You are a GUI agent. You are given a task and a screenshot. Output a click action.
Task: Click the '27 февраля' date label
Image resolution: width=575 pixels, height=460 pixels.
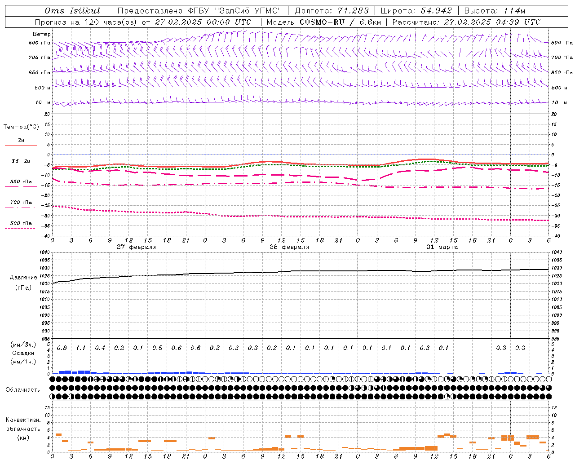(137, 247)
